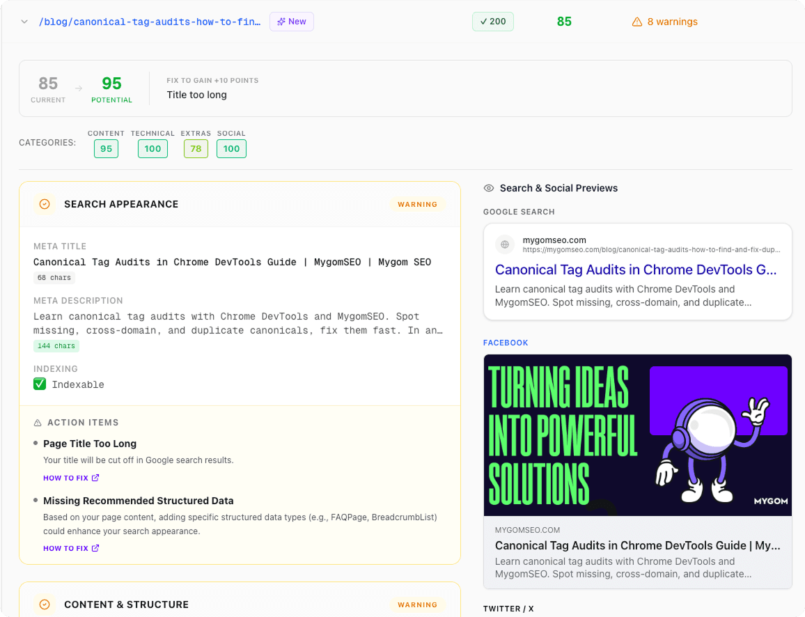Toggle the Indexable checkbox
The image size is (805, 617).
point(39,384)
